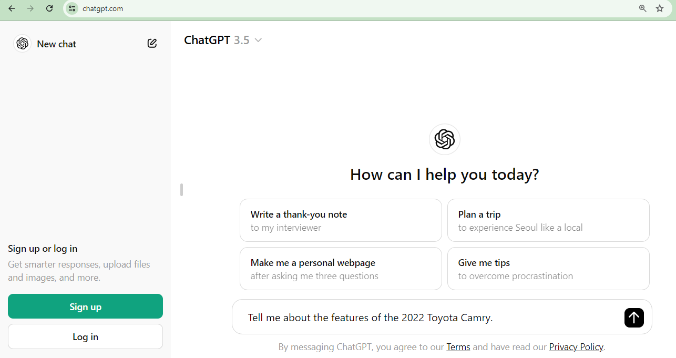Click the send message arrow button

[x=634, y=318]
